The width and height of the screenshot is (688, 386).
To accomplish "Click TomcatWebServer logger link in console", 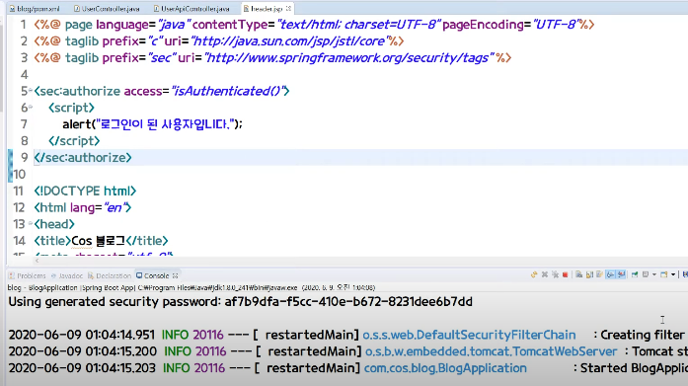I will pyautogui.click(x=492, y=351).
